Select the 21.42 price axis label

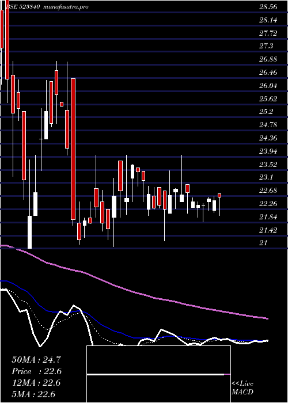click(x=268, y=230)
